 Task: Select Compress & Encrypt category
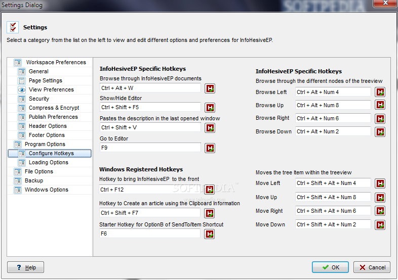click(54, 108)
